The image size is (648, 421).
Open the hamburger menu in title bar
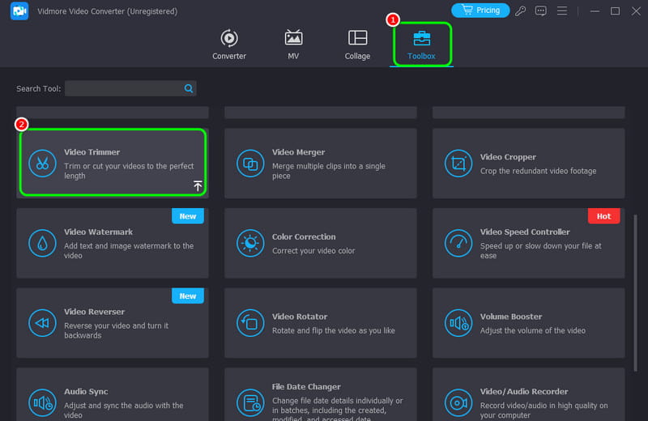tap(560, 11)
